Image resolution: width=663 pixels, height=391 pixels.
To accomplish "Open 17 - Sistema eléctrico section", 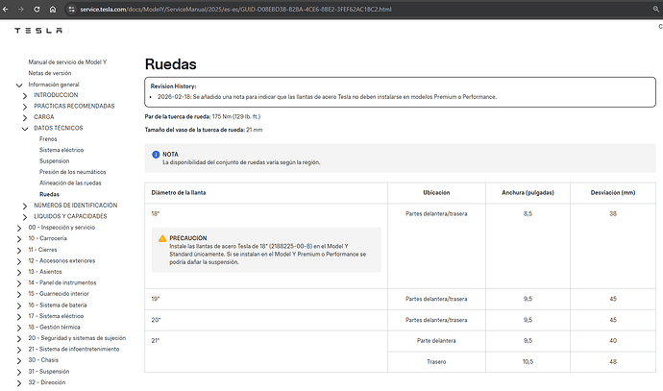I will pyautogui.click(x=56, y=316).
